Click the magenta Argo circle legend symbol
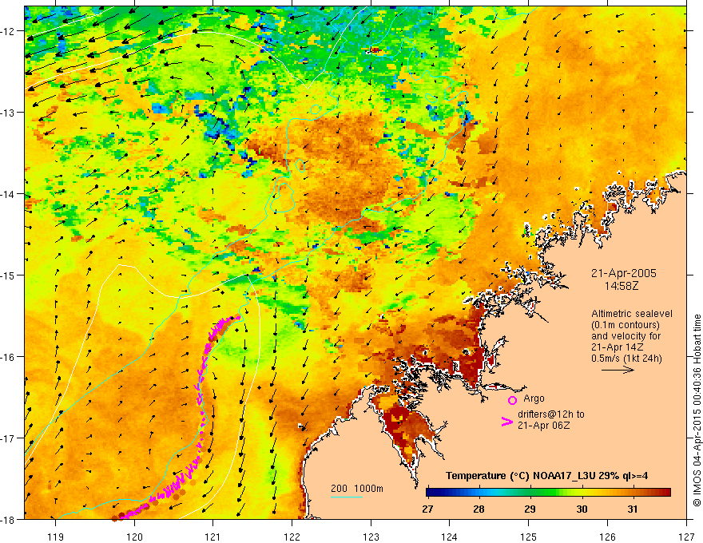 point(512,400)
